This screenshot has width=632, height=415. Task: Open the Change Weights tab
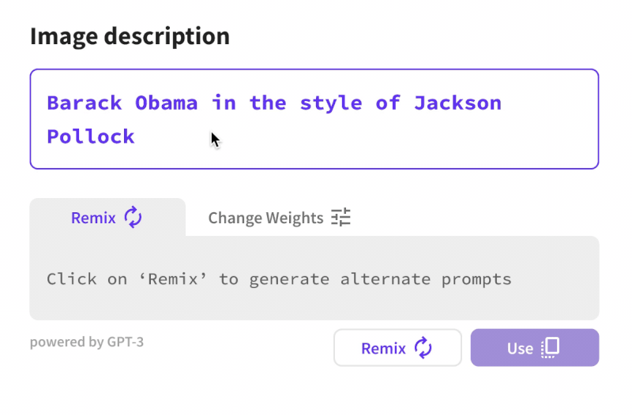265,218
